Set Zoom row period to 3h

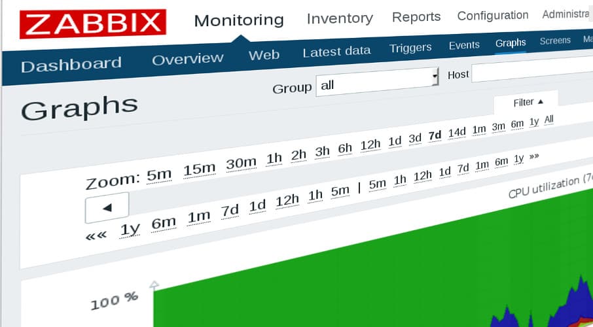click(x=322, y=152)
